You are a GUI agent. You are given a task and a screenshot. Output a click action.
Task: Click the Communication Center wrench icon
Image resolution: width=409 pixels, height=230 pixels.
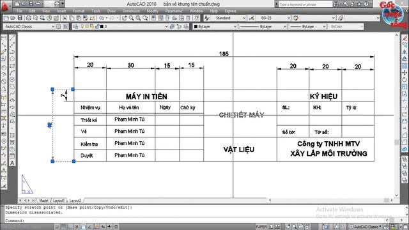[x=345, y=4]
